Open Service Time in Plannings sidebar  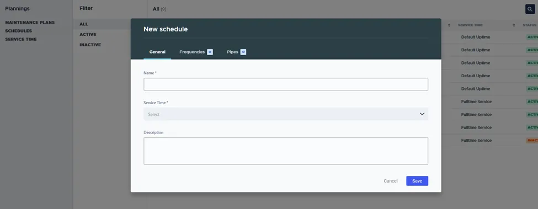(20, 39)
